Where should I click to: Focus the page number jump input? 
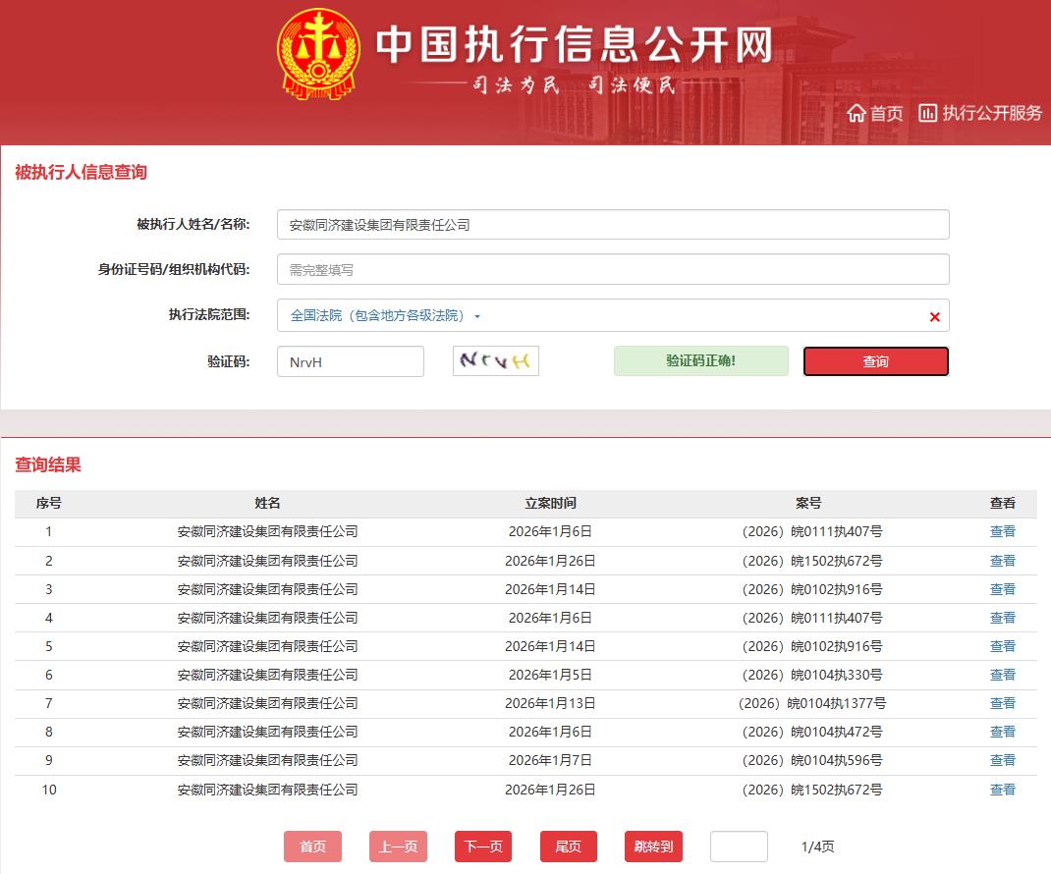point(739,847)
